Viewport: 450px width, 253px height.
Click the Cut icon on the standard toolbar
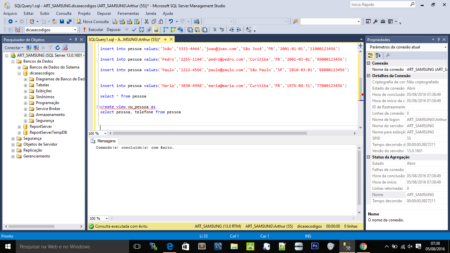point(146,21)
